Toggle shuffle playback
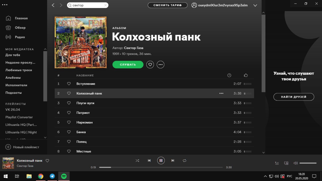 coord(137,160)
